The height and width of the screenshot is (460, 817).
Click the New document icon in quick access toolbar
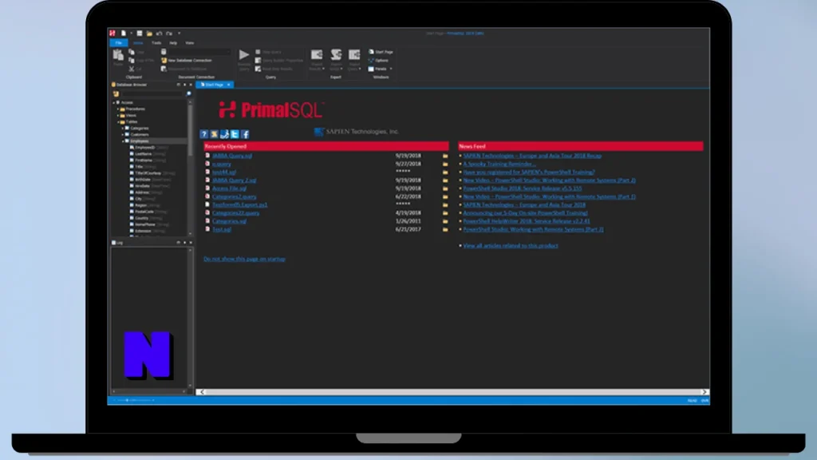[124, 33]
